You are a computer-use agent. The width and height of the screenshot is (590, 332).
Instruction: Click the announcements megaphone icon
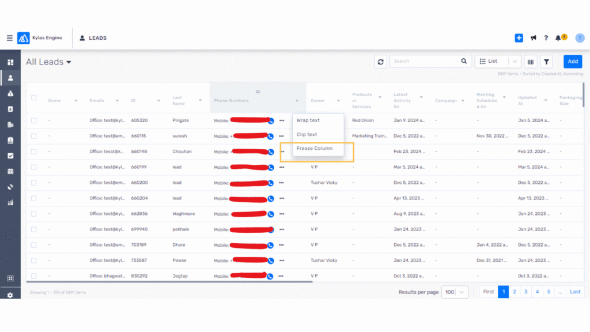coord(533,37)
